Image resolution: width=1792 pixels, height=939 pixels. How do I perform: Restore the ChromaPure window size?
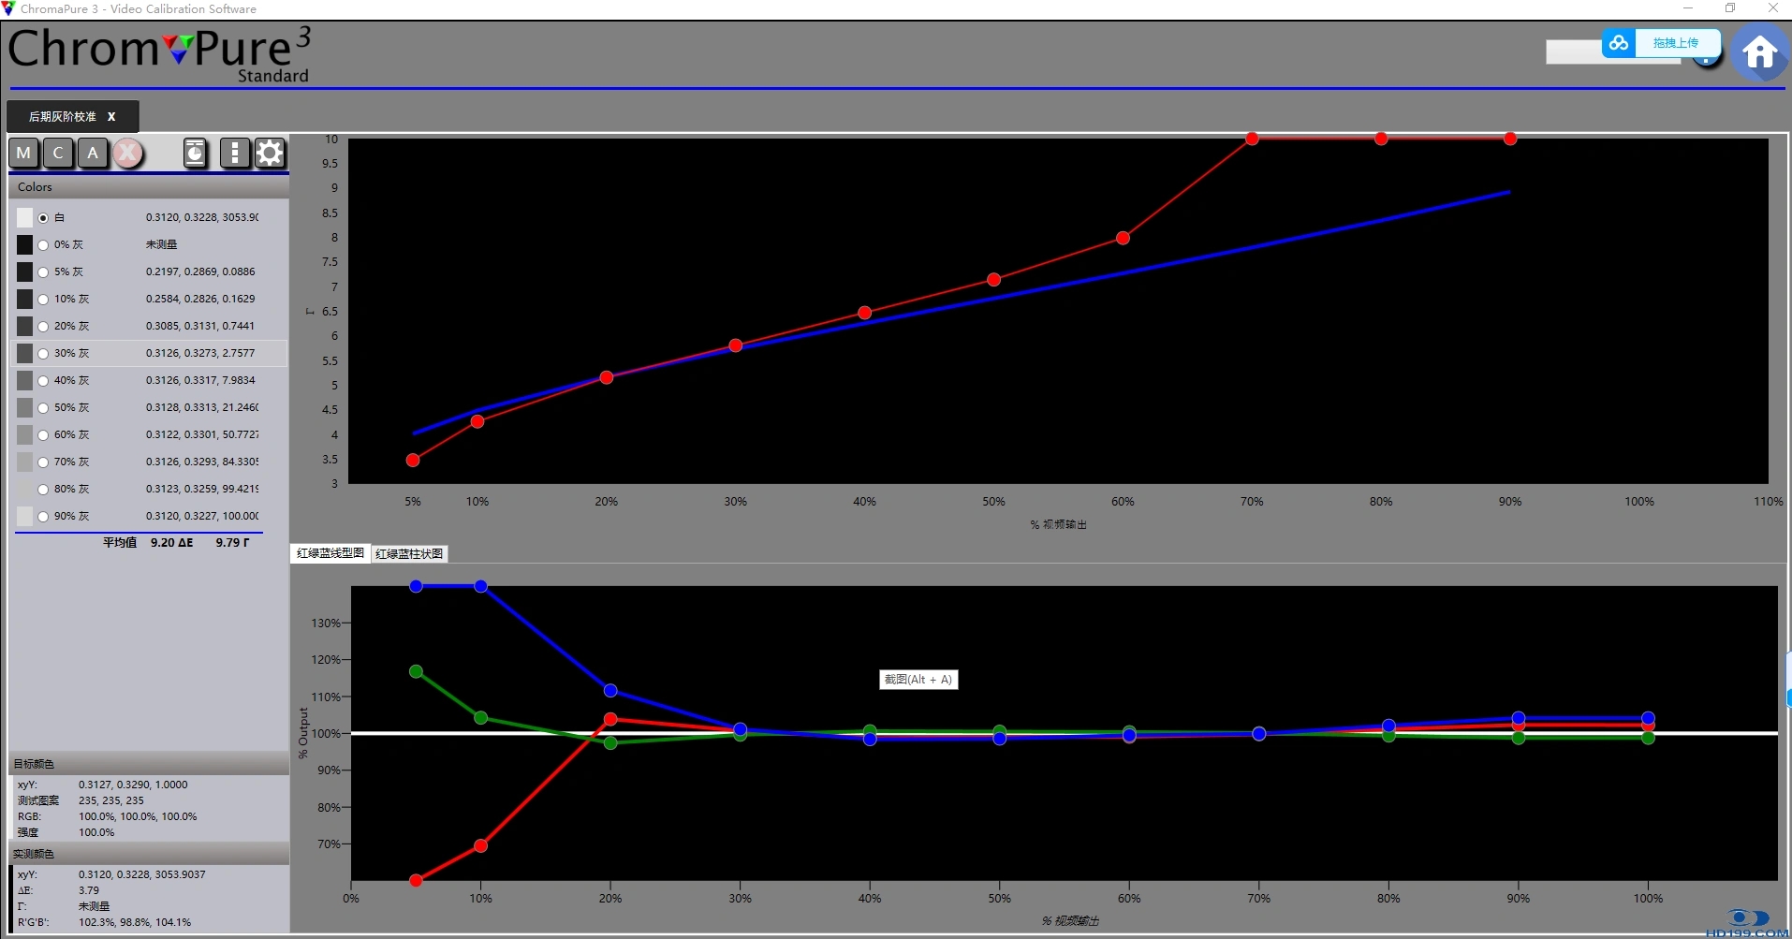(x=1730, y=8)
